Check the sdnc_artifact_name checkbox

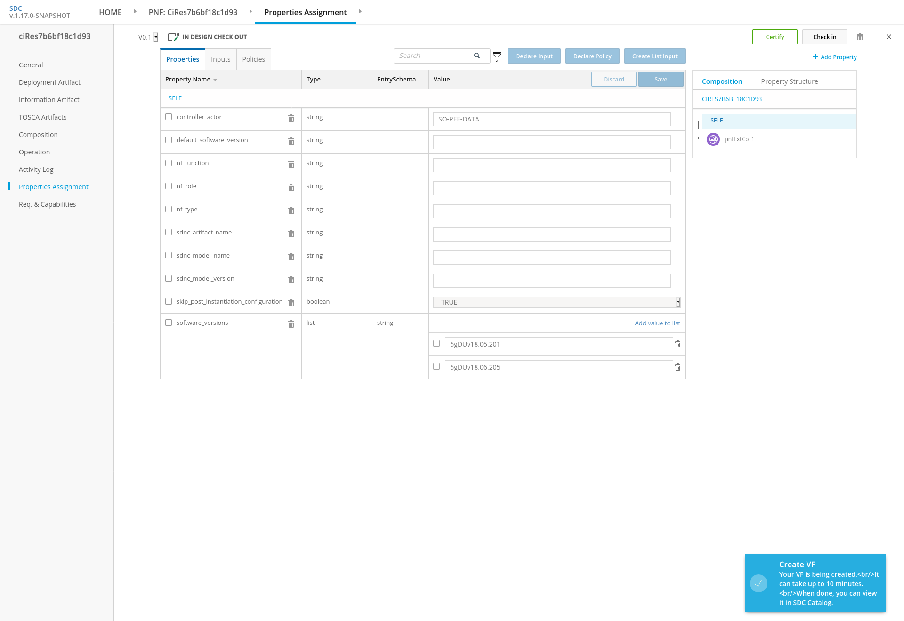(x=169, y=232)
